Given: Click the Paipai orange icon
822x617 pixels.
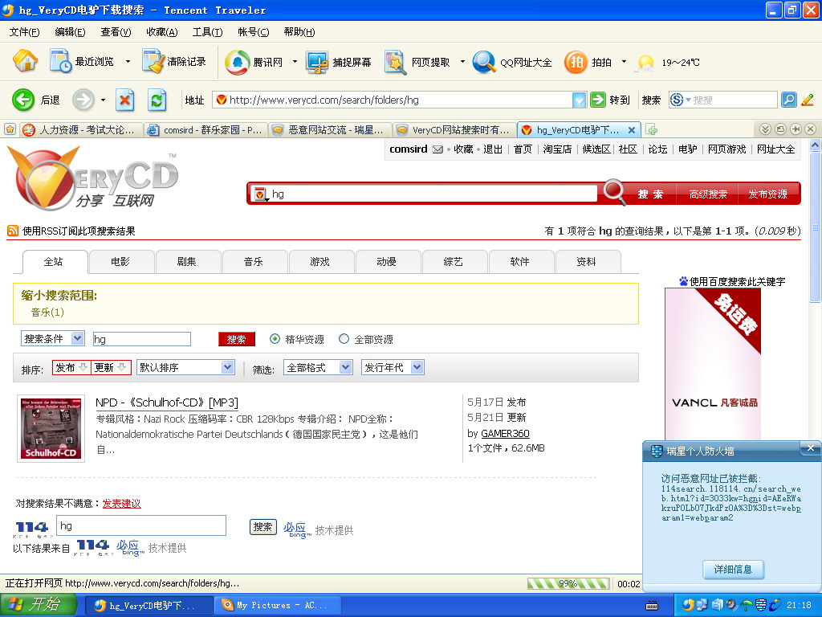Looking at the screenshot, I should tap(576, 63).
